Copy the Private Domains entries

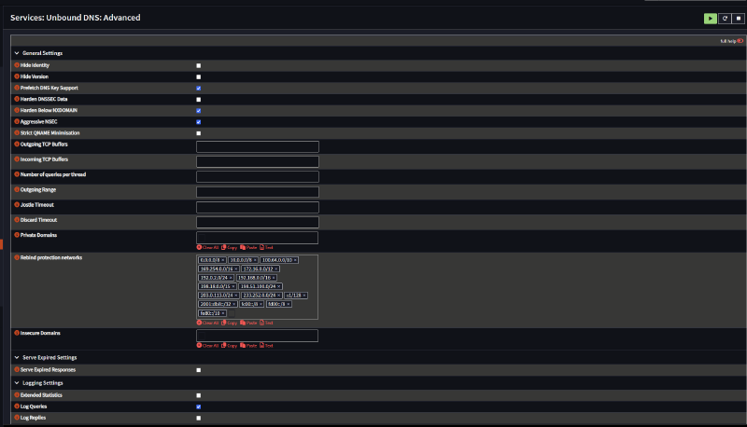pos(229,248)
